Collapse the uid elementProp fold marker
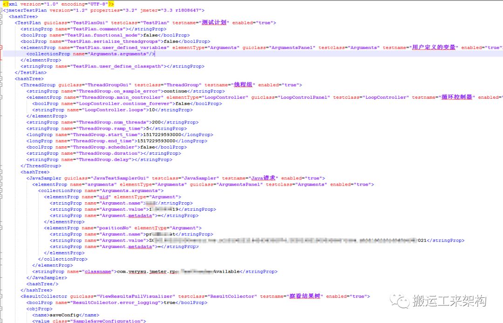This screenshot has width=503, height=323. coord(1,197)
